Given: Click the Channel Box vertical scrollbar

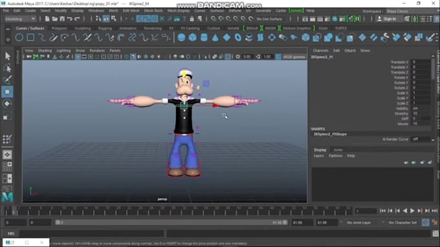Looking at the screenshot, I should point(433,70).
